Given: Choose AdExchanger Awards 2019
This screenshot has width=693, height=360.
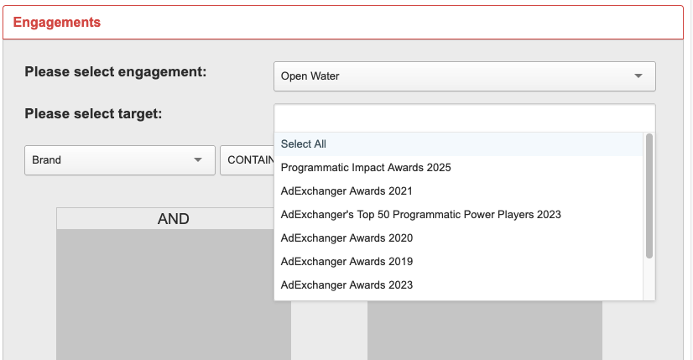Looking at the screenshot, I should (459, 261).
